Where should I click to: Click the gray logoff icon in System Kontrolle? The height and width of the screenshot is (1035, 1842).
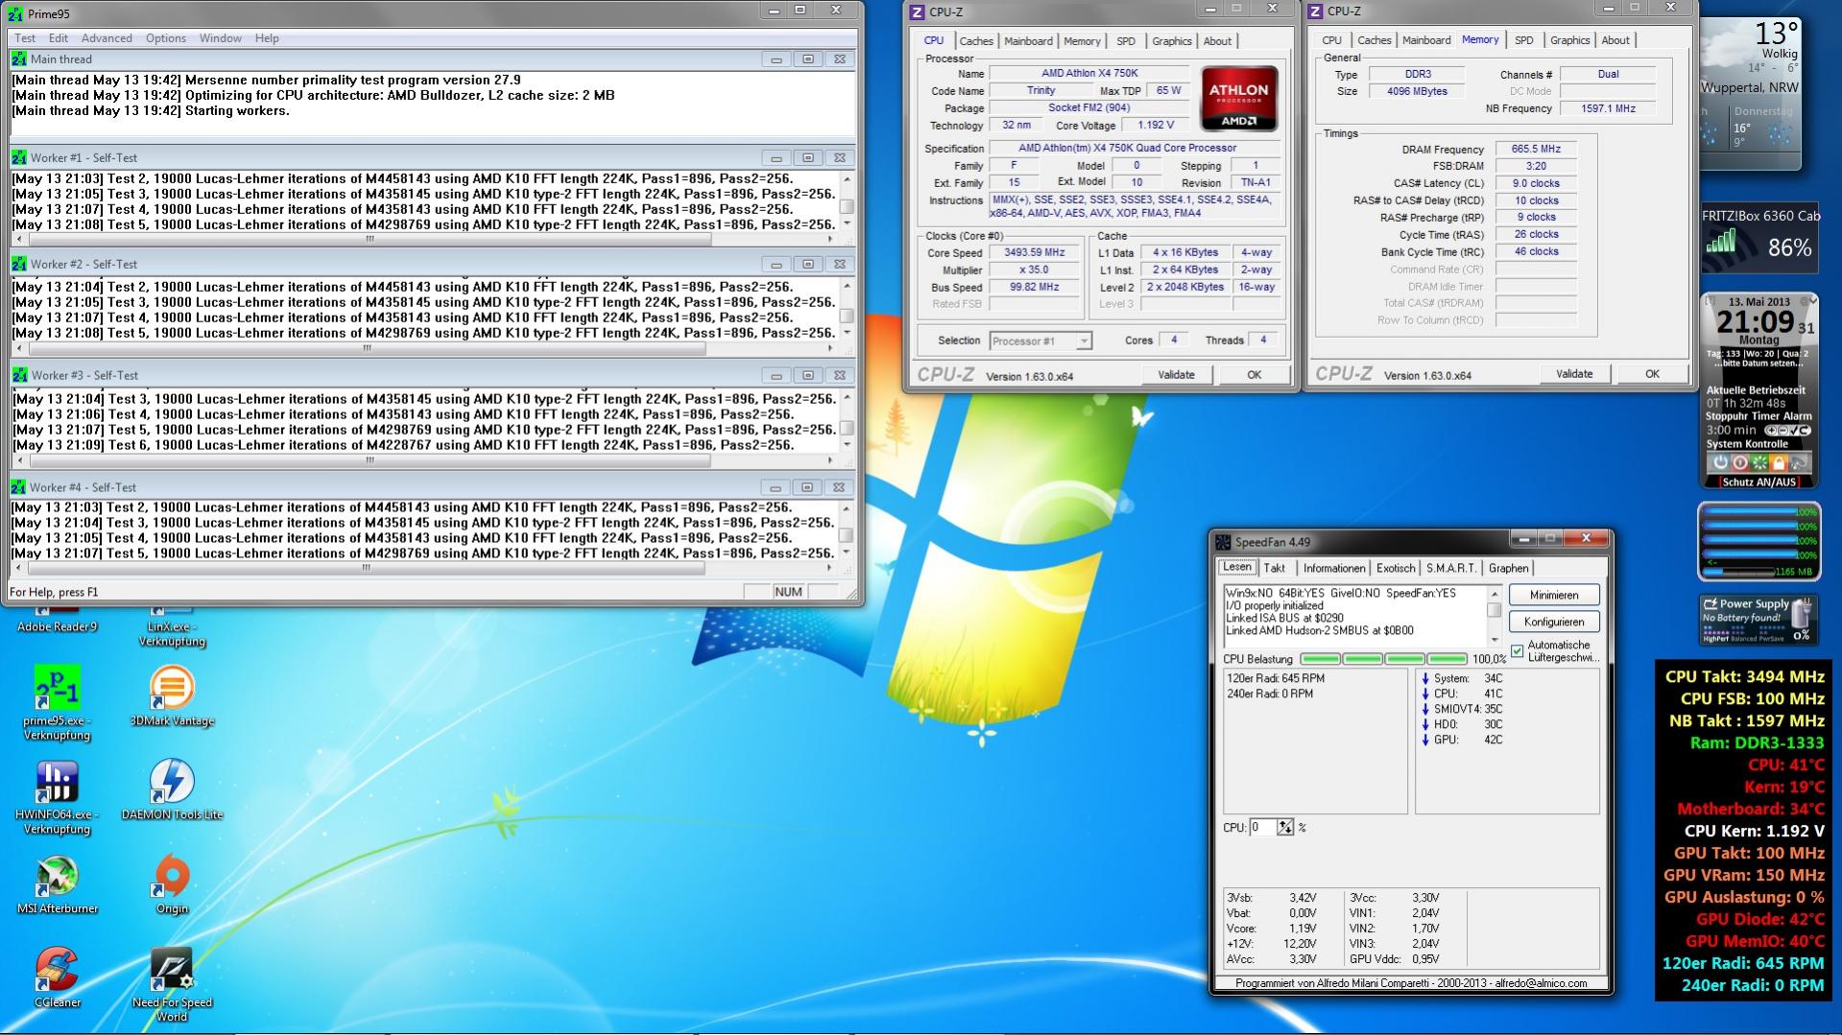coord(1797,462)
